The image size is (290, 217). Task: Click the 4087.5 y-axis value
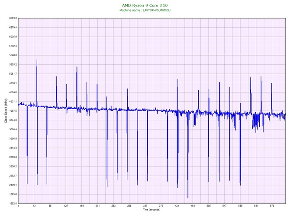[13, 111]
